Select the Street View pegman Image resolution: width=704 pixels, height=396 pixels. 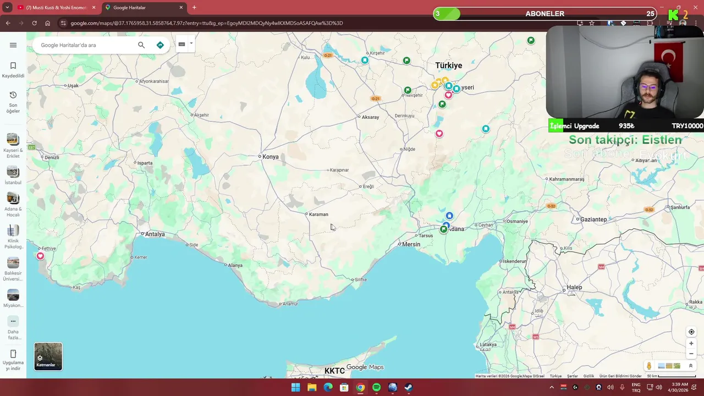649,366
